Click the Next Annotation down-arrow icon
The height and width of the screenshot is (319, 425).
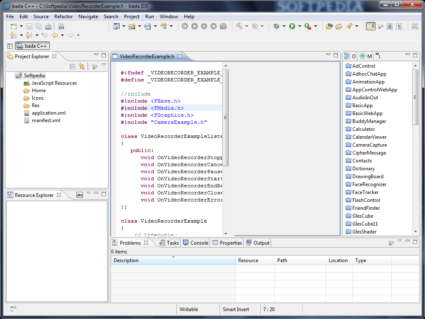[x=13, y=35]
